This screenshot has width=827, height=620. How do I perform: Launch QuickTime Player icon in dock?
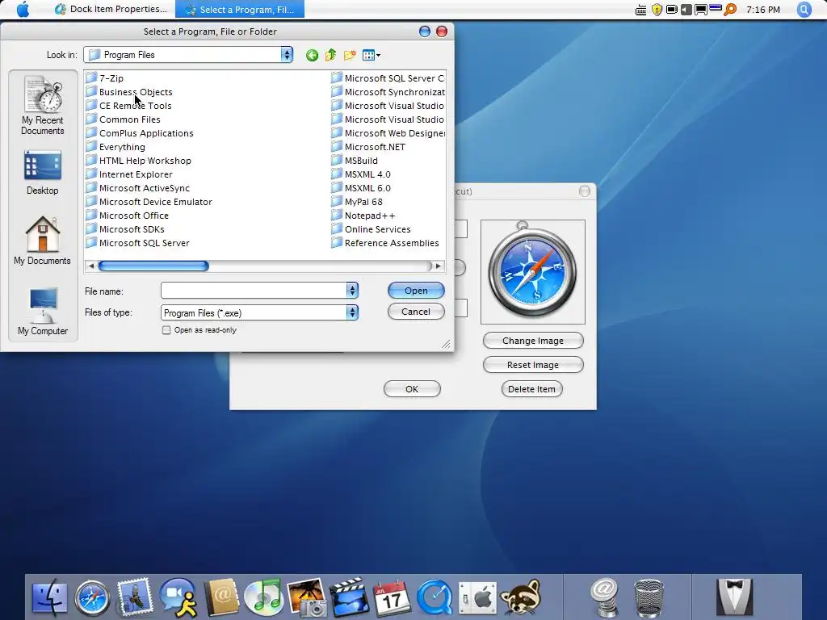click(x=434, y=598)
